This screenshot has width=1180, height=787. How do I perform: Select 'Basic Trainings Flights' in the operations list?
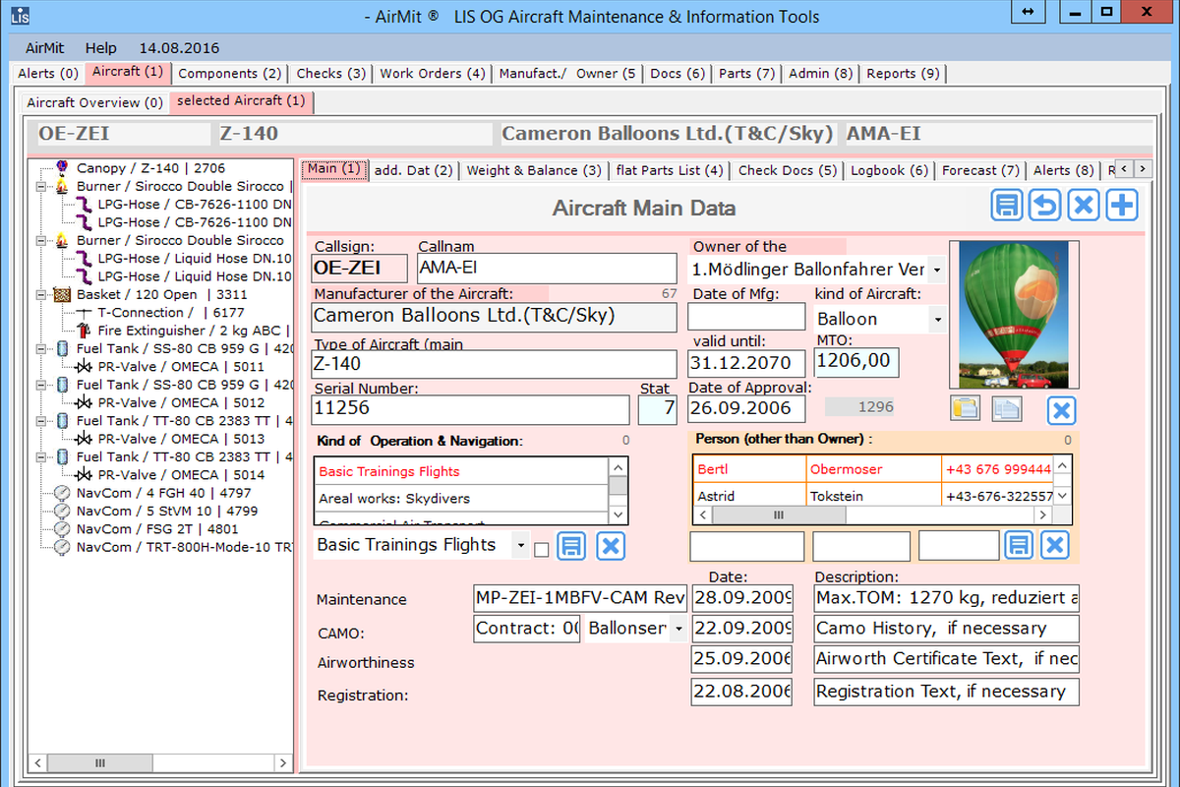[462, 472]
